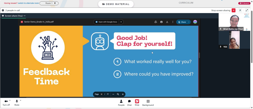The height and width of the screenshot is (109, 253).
Task: Change the Background effect
Action: 148,103
